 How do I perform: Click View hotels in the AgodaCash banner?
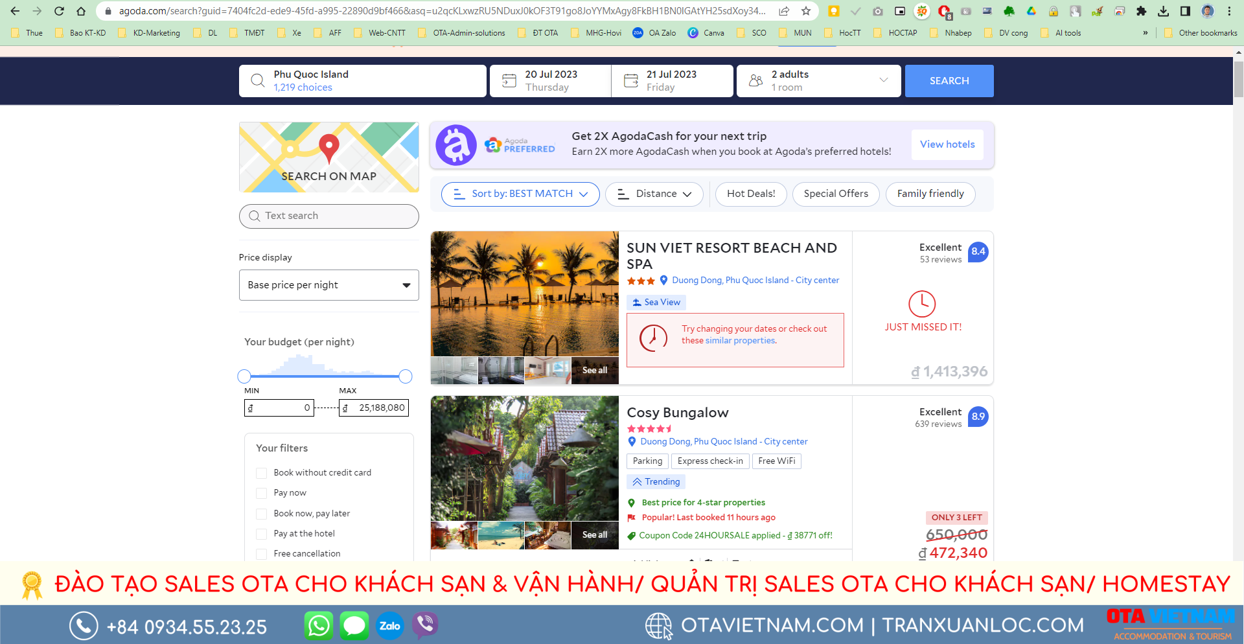947,144
